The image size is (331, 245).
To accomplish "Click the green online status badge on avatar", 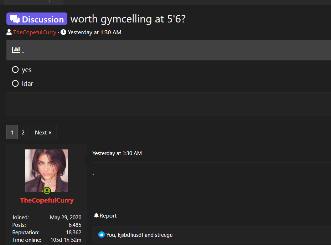I will [x=47, y=191].
